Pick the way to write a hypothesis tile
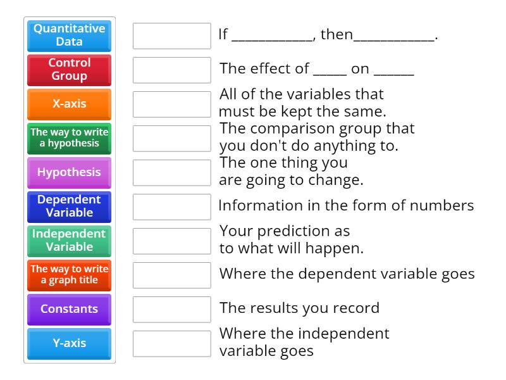Screen dimensions: 506x380 68,138
